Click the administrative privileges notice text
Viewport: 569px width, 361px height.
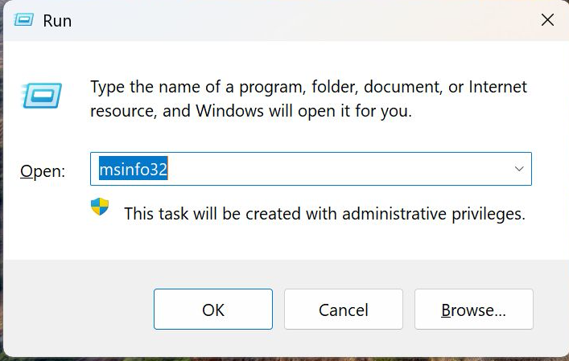[324, 214]
